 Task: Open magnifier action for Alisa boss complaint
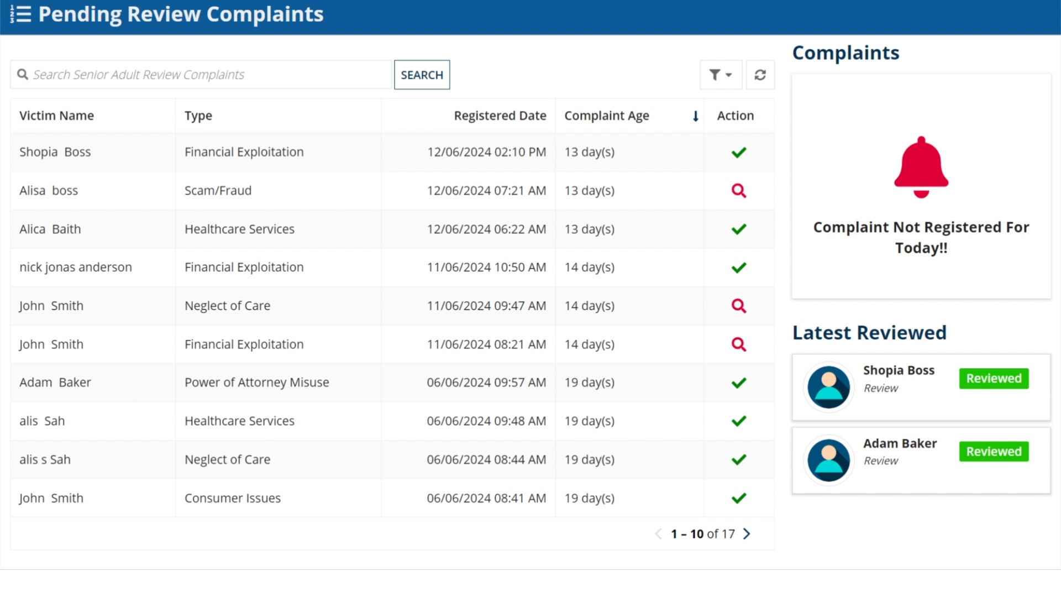coord(739,191)
